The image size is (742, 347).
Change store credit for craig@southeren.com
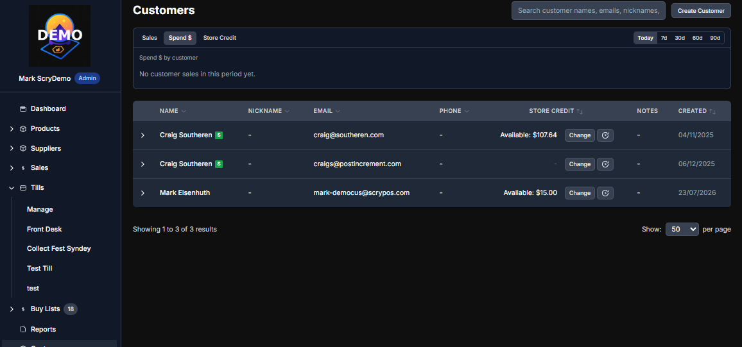(x=580, y=135)
